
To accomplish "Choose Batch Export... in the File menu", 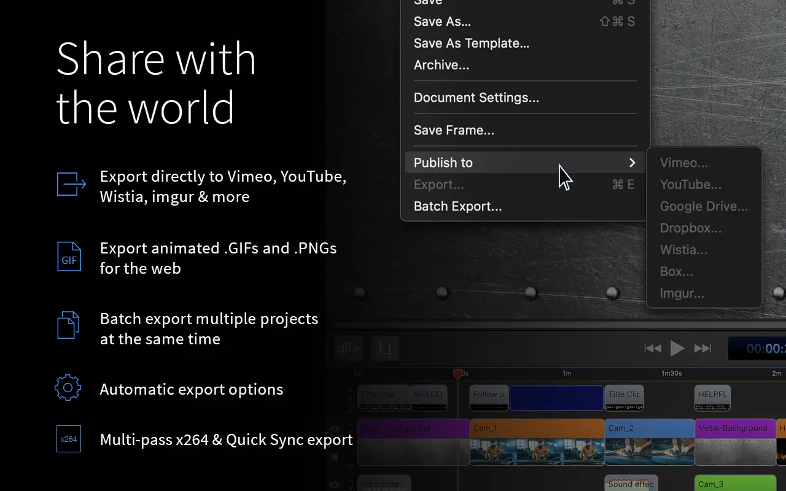I will point(457,206).
